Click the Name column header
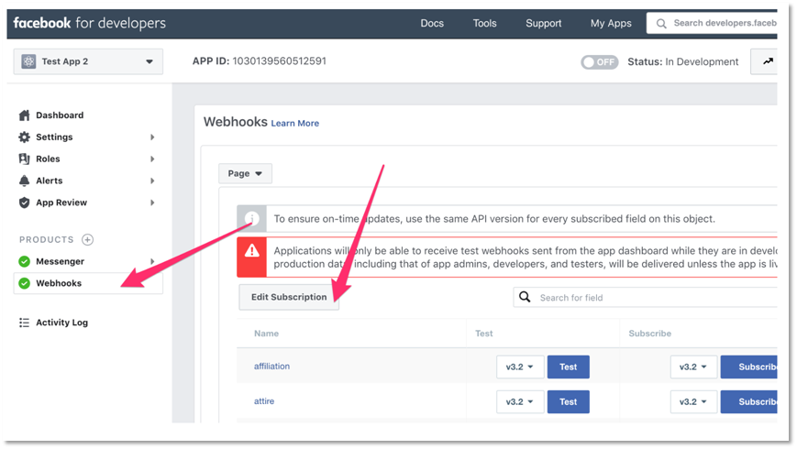The height and width of the screenshot is (449, 797). click(266, 334)
